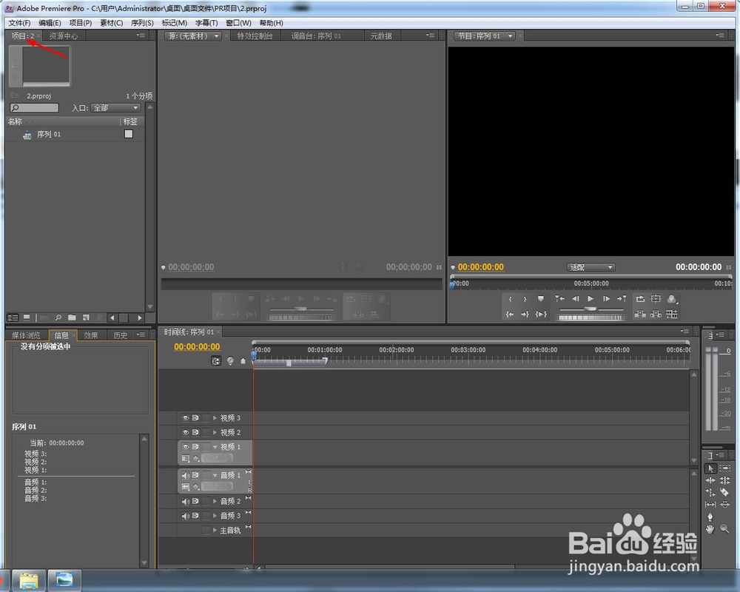Toggle visibility eye for 视频 3 track
The width and height of the screenshot is (740, 592).
pyautogui.click(x=186, y=418)
